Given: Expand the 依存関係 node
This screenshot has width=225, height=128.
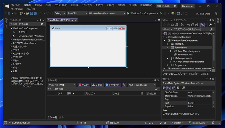Looking at the screenshot, I should 167,44.
